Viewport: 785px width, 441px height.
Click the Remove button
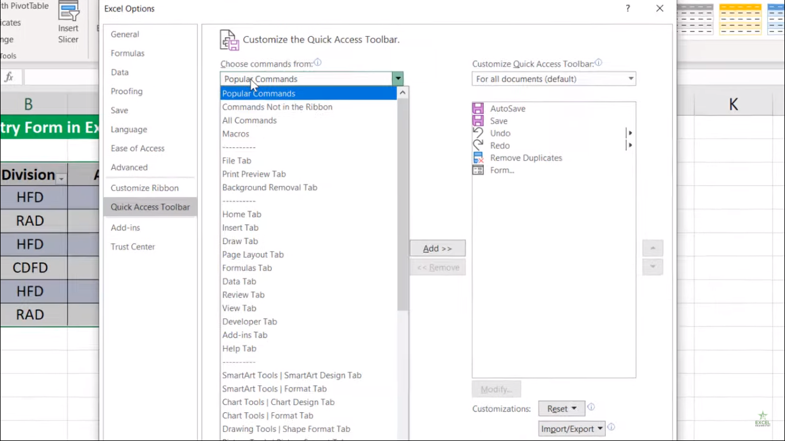click(437, 267)
